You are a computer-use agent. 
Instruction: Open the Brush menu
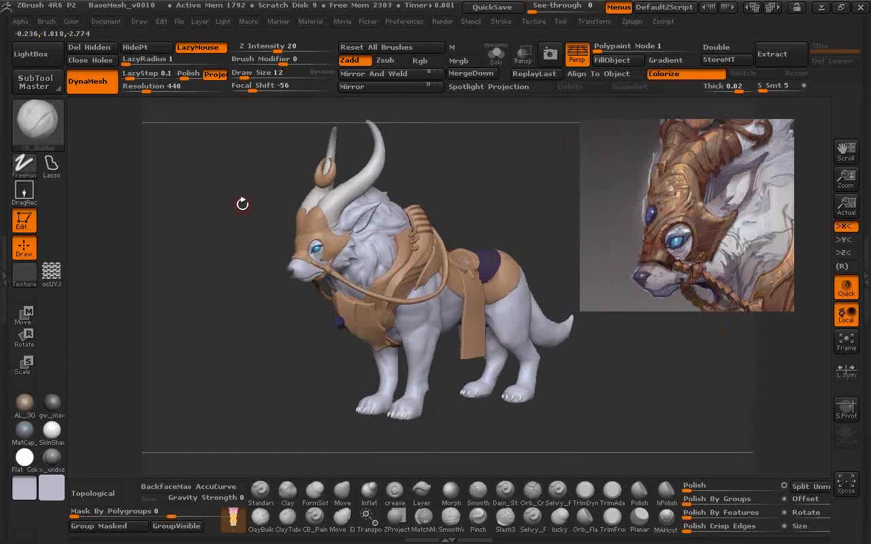click(x=46, y=21)
